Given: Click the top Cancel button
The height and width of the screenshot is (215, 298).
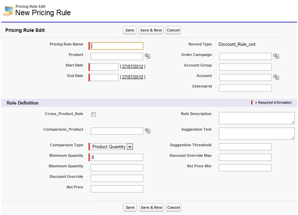Looking at the screenshot, I should pyautogui.click(x=173, y=30).
